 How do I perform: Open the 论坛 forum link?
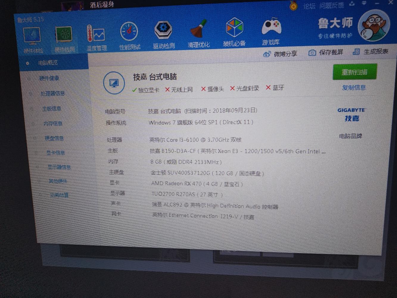(x=309, y=6)
